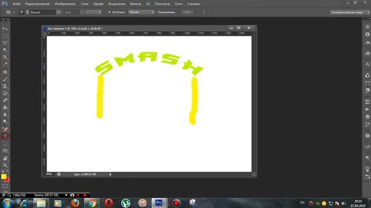371x208 pixels.
Task: Select the Pen tool
Action: [5, 129]
